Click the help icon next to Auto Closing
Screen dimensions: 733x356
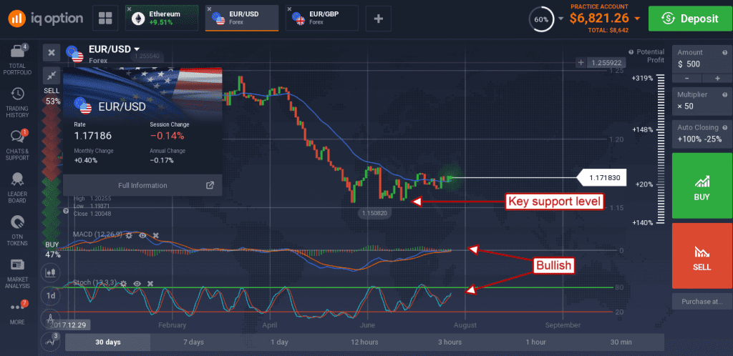tap(725, 127)
